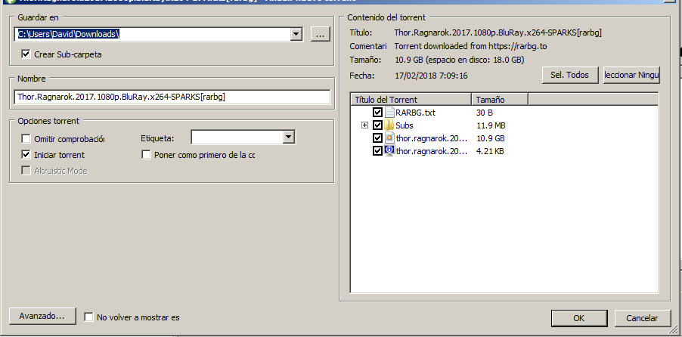Sort by Título del Torrent column header
Image resolution: width=682 pixels, height=337 pixels.
click(x=411, y=100)
